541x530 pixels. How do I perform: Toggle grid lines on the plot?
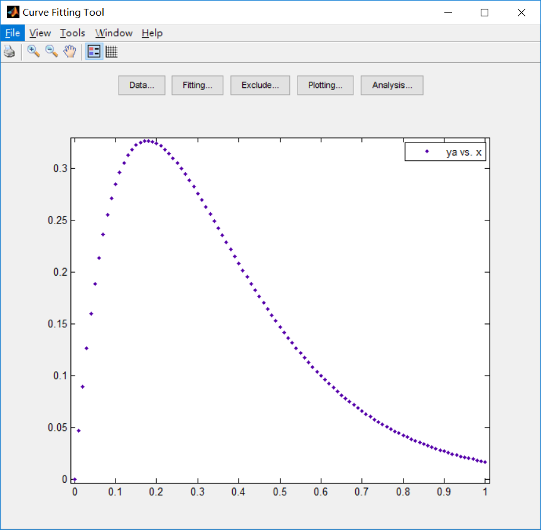(x=111, y=51)
